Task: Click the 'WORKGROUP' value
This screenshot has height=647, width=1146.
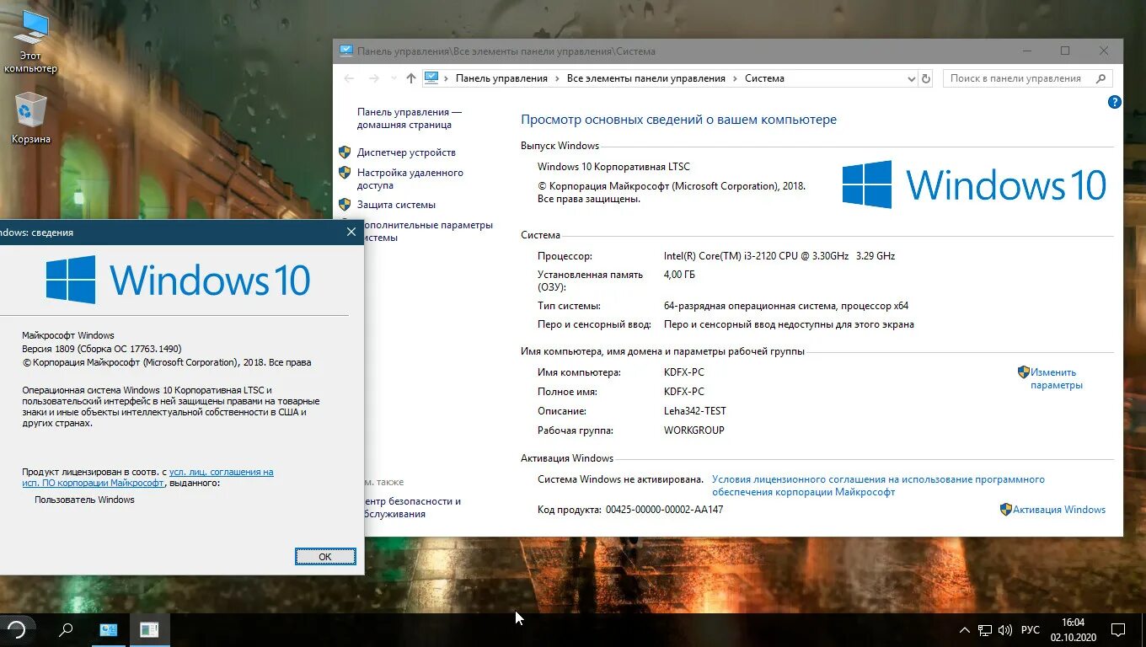Action: (694, 430)
